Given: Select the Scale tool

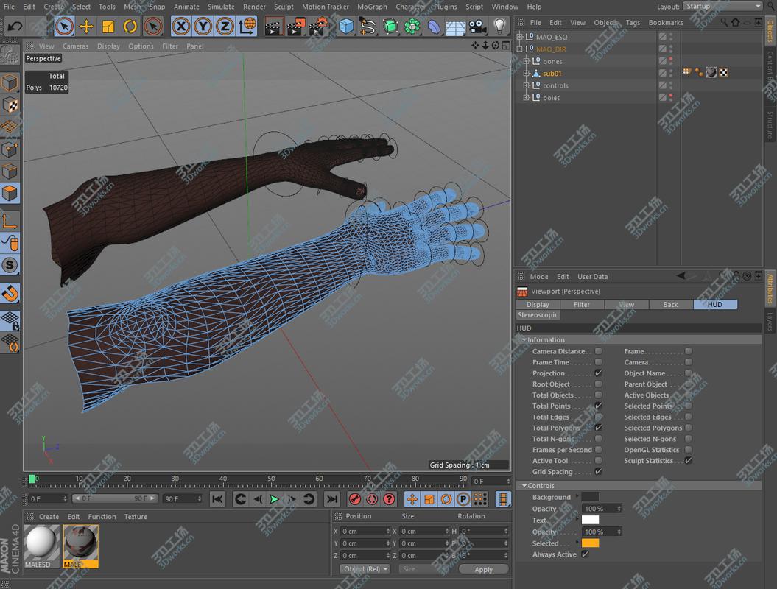Looking at the screenshot, I should tap(108, 27).
